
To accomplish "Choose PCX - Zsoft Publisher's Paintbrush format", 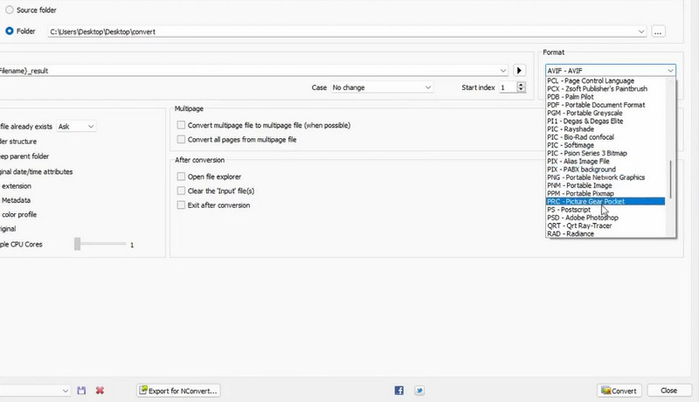I will (x=606, y=88).
